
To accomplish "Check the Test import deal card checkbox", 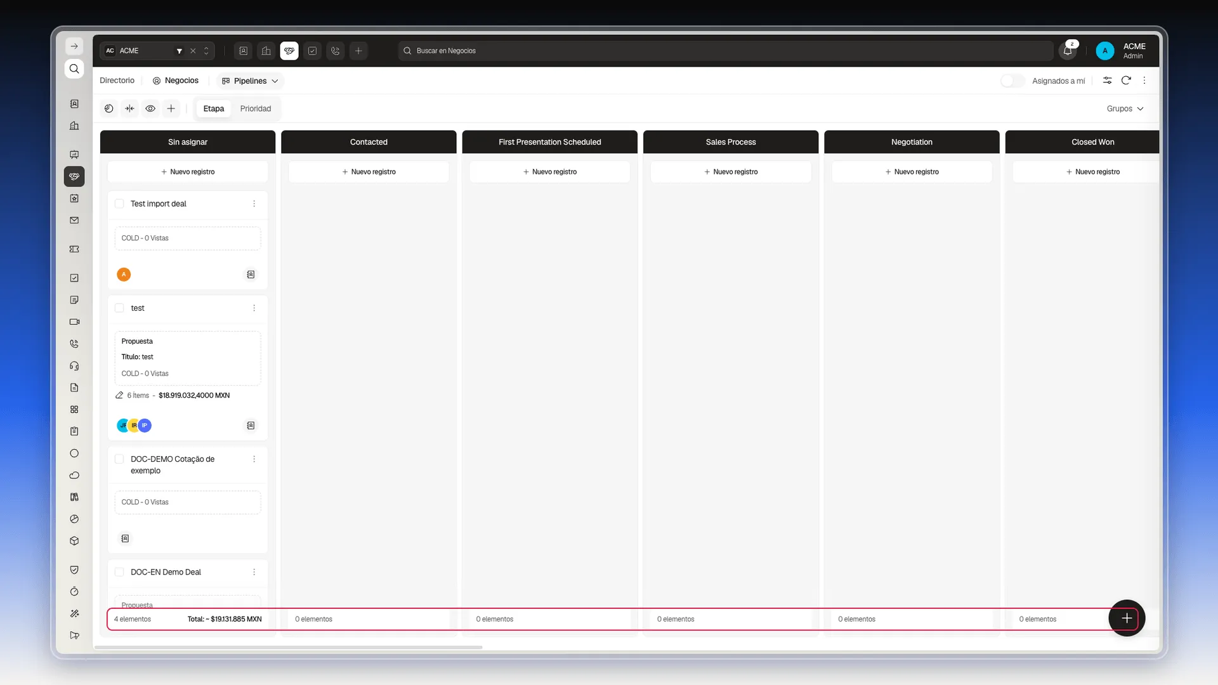I will coord(119,204).
